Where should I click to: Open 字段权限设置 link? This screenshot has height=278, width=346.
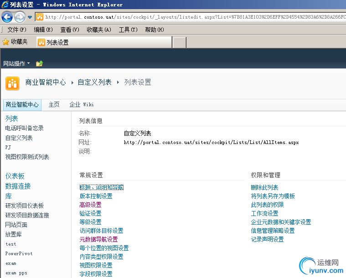point(96,274)
